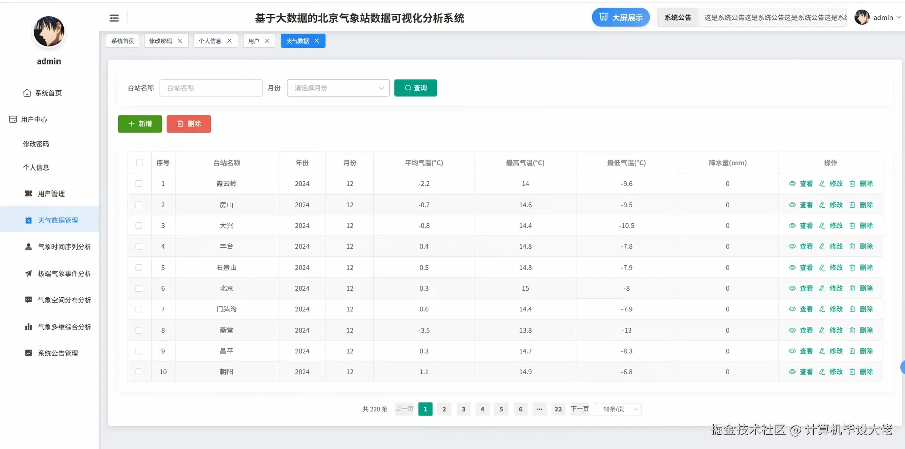Click the 气象空间分布分析 icon in sidebar

click(28, 300)
